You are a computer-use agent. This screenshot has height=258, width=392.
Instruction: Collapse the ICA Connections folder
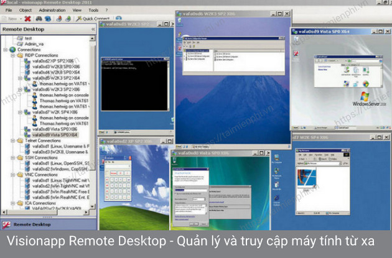pyautogui.click(x=12, y=203)
